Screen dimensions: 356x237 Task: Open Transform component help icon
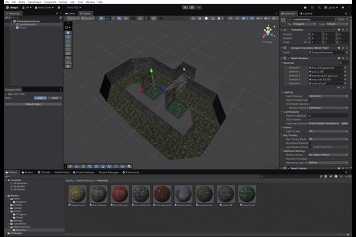[x=339, y=30]
